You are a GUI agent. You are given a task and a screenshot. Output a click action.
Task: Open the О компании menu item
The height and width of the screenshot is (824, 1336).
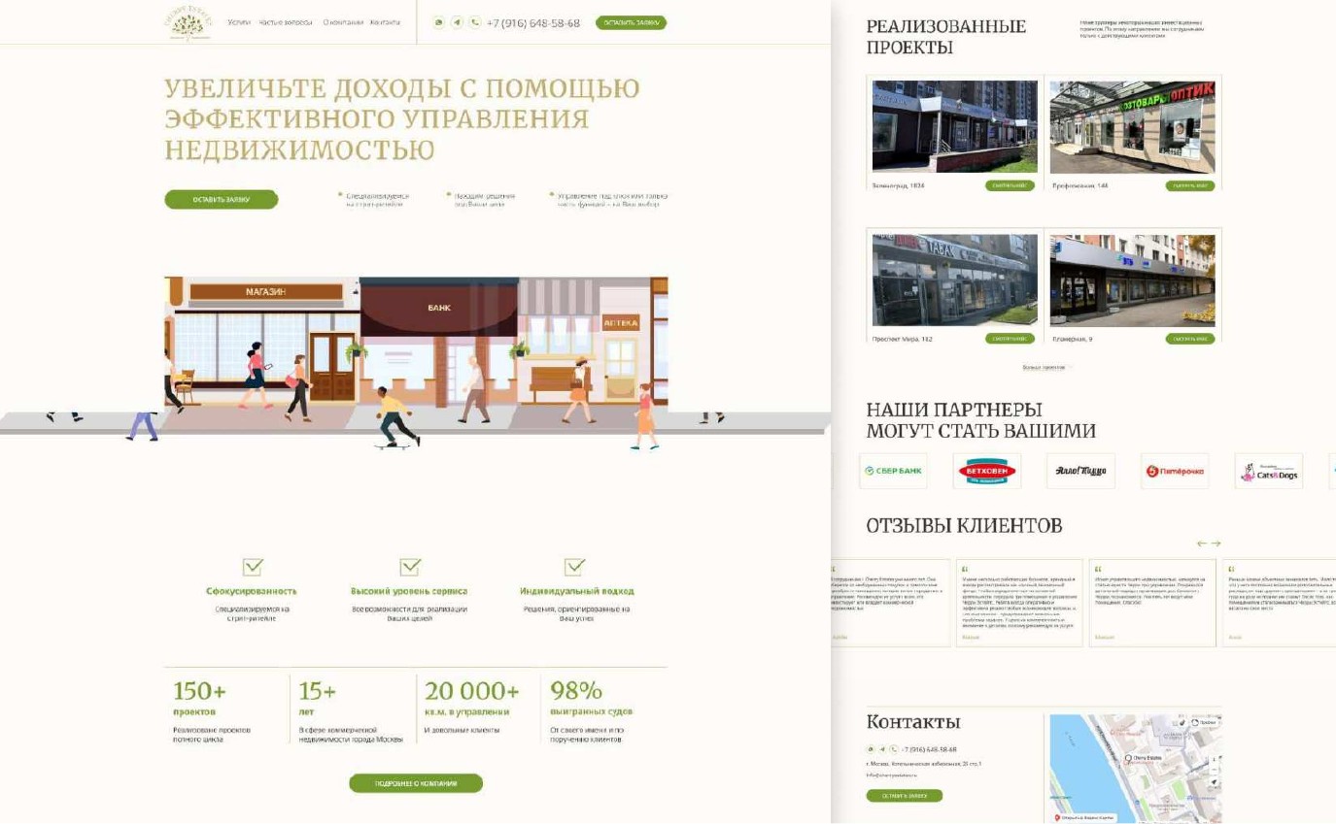click(x=343, y=22)
